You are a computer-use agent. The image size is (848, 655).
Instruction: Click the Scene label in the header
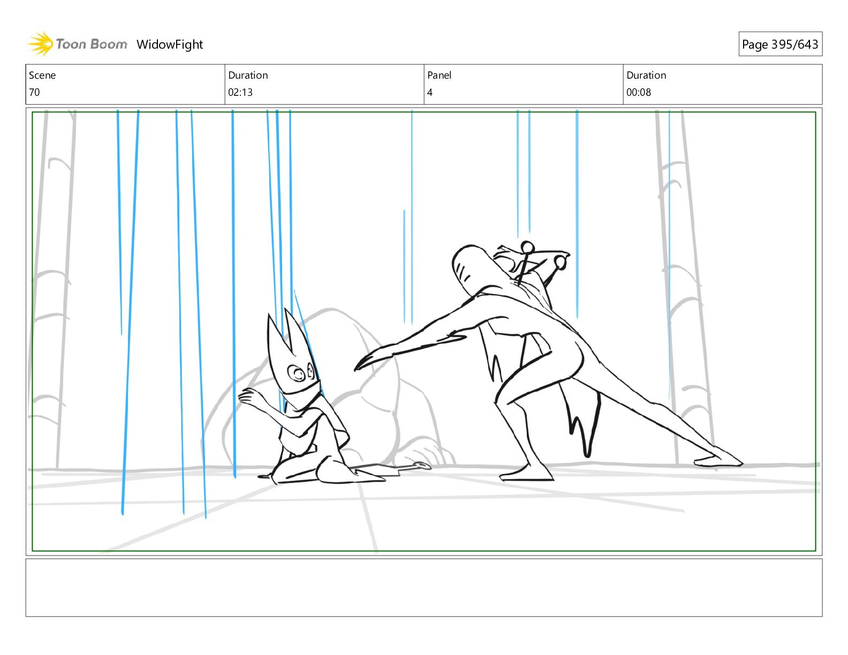coord(42,75)
